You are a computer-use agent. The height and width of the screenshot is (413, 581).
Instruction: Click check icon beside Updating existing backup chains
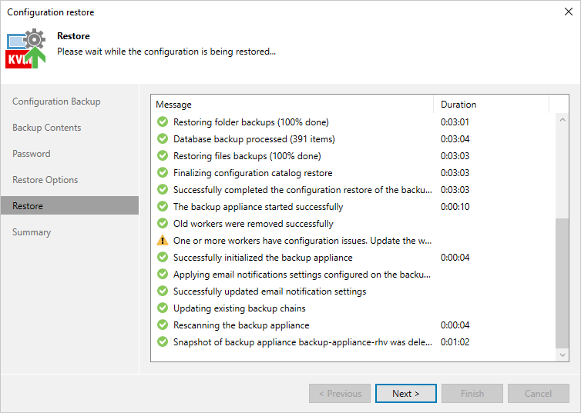(x=162, y=308)
